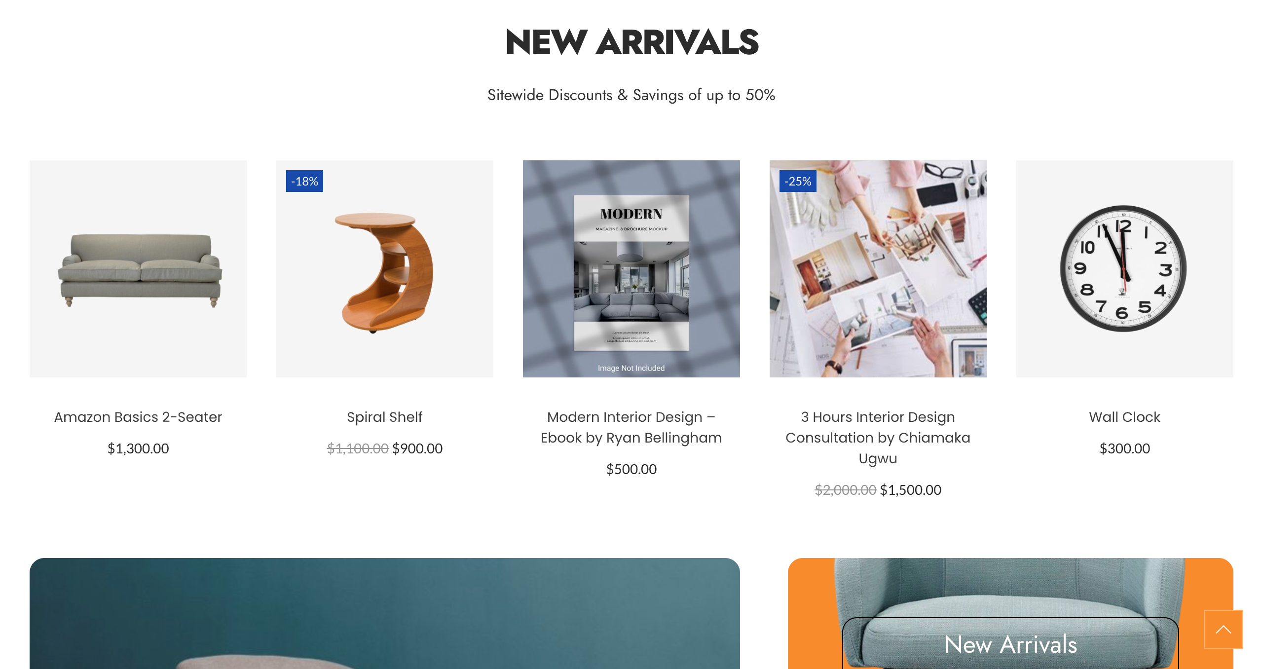
Task: Open 3 Hours Interior Design Consultation link
Action: (878, 438)
